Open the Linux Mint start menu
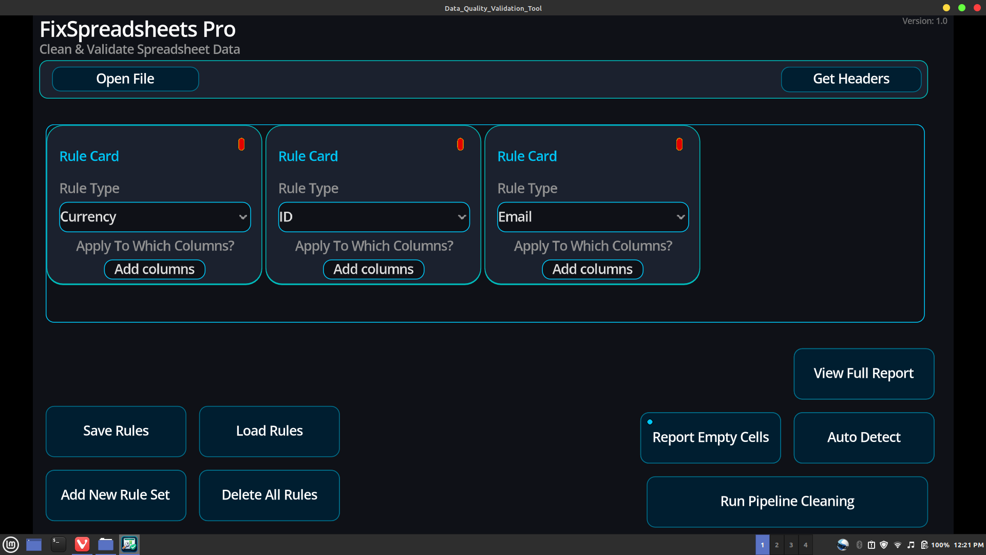986x555 pixels. (x=11, y=544)
